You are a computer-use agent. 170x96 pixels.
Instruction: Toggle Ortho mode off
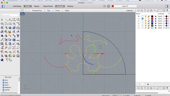pyautogui.click(x=28, y=6)
